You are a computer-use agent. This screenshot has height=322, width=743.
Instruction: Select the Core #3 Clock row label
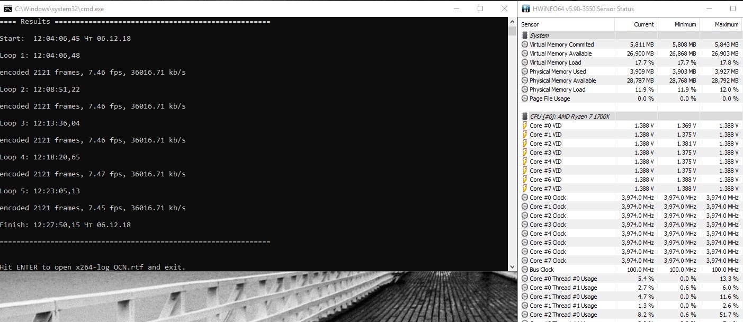coord(548,225)
